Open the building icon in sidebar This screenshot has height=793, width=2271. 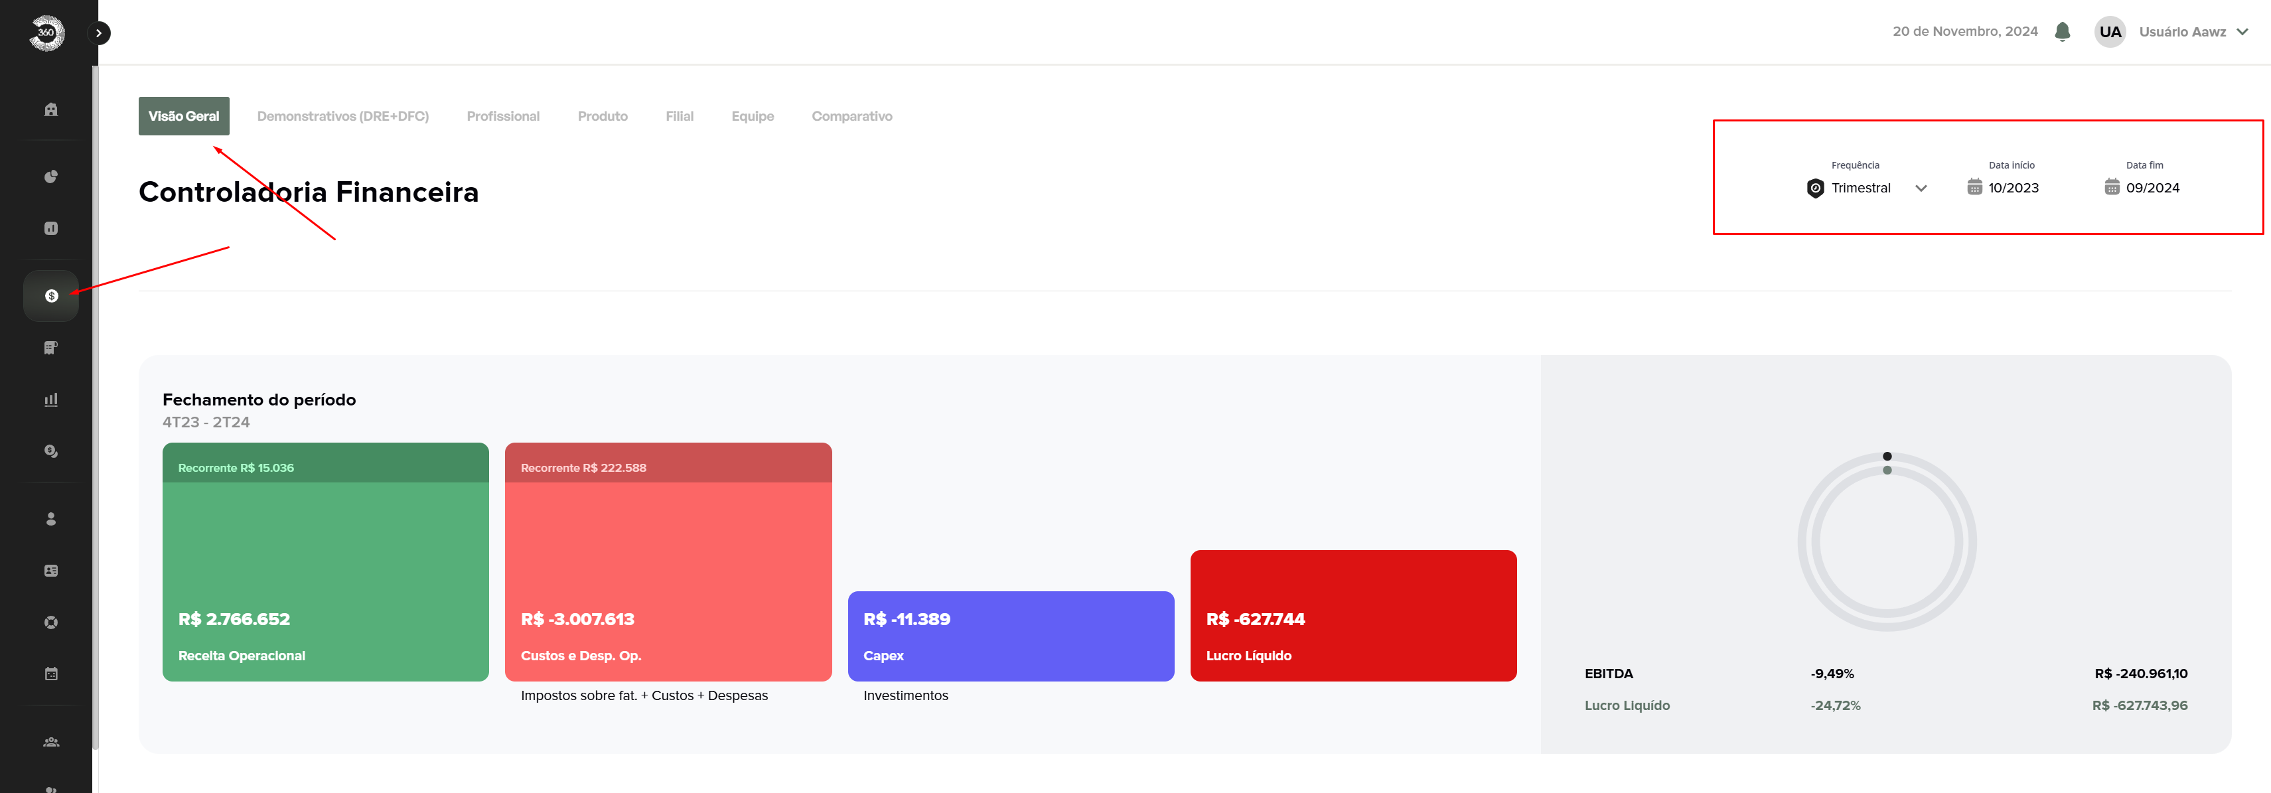51,109
